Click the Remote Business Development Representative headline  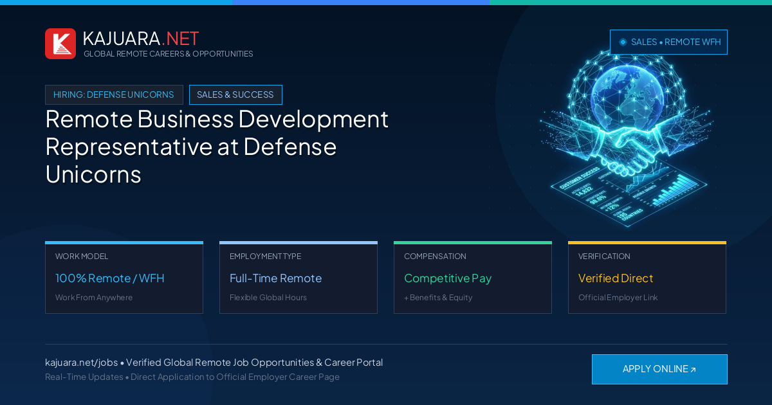tap(217, 147)
